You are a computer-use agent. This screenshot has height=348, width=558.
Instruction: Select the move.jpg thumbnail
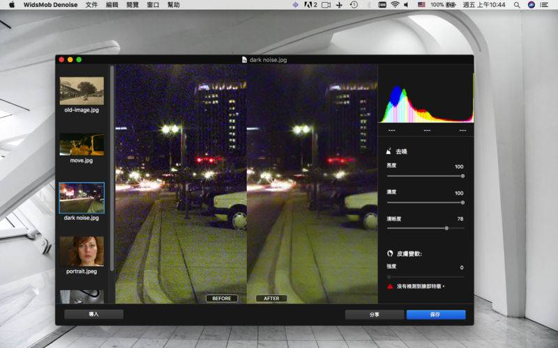82,145
